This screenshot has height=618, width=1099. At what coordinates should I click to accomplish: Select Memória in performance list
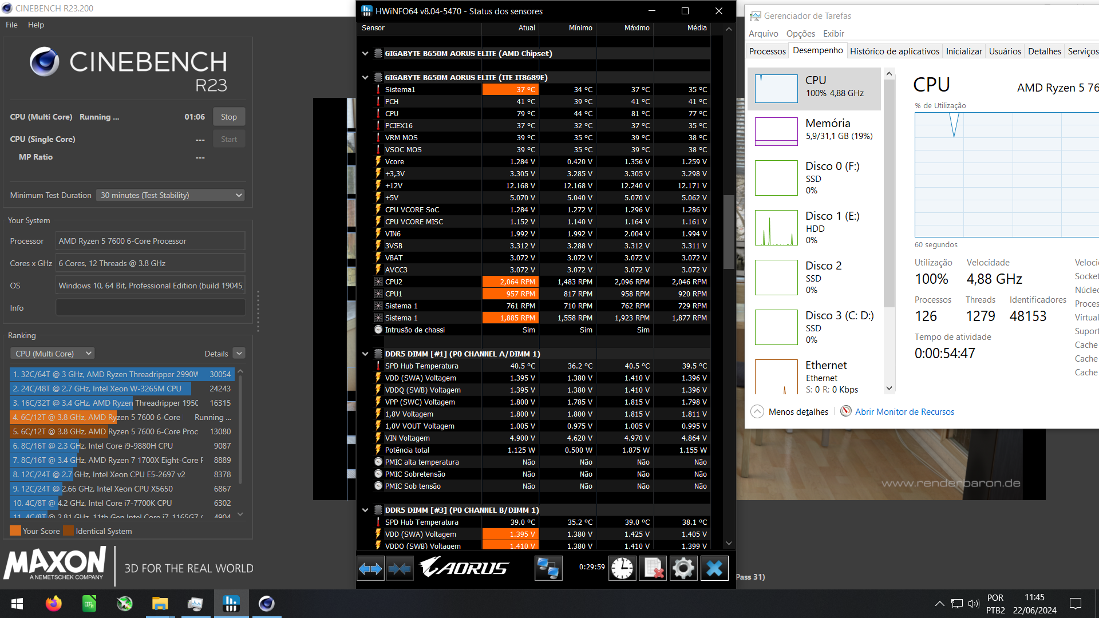(815, 132)
